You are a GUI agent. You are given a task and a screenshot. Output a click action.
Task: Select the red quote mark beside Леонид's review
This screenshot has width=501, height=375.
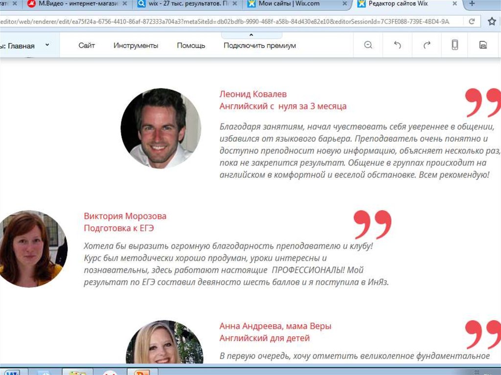483,103
